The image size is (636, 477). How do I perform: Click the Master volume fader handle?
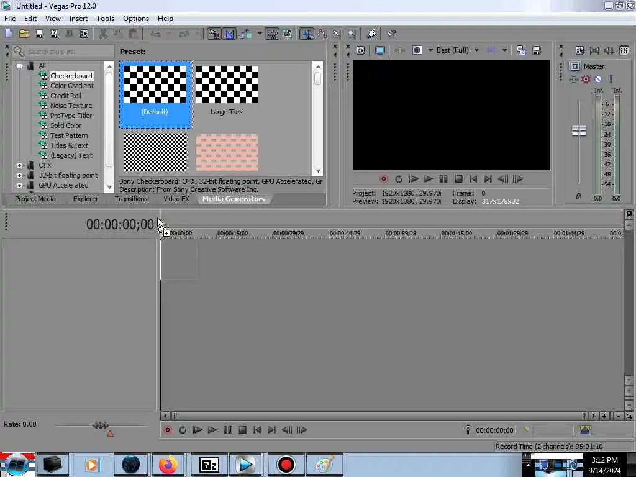click(x=579, y=130)
